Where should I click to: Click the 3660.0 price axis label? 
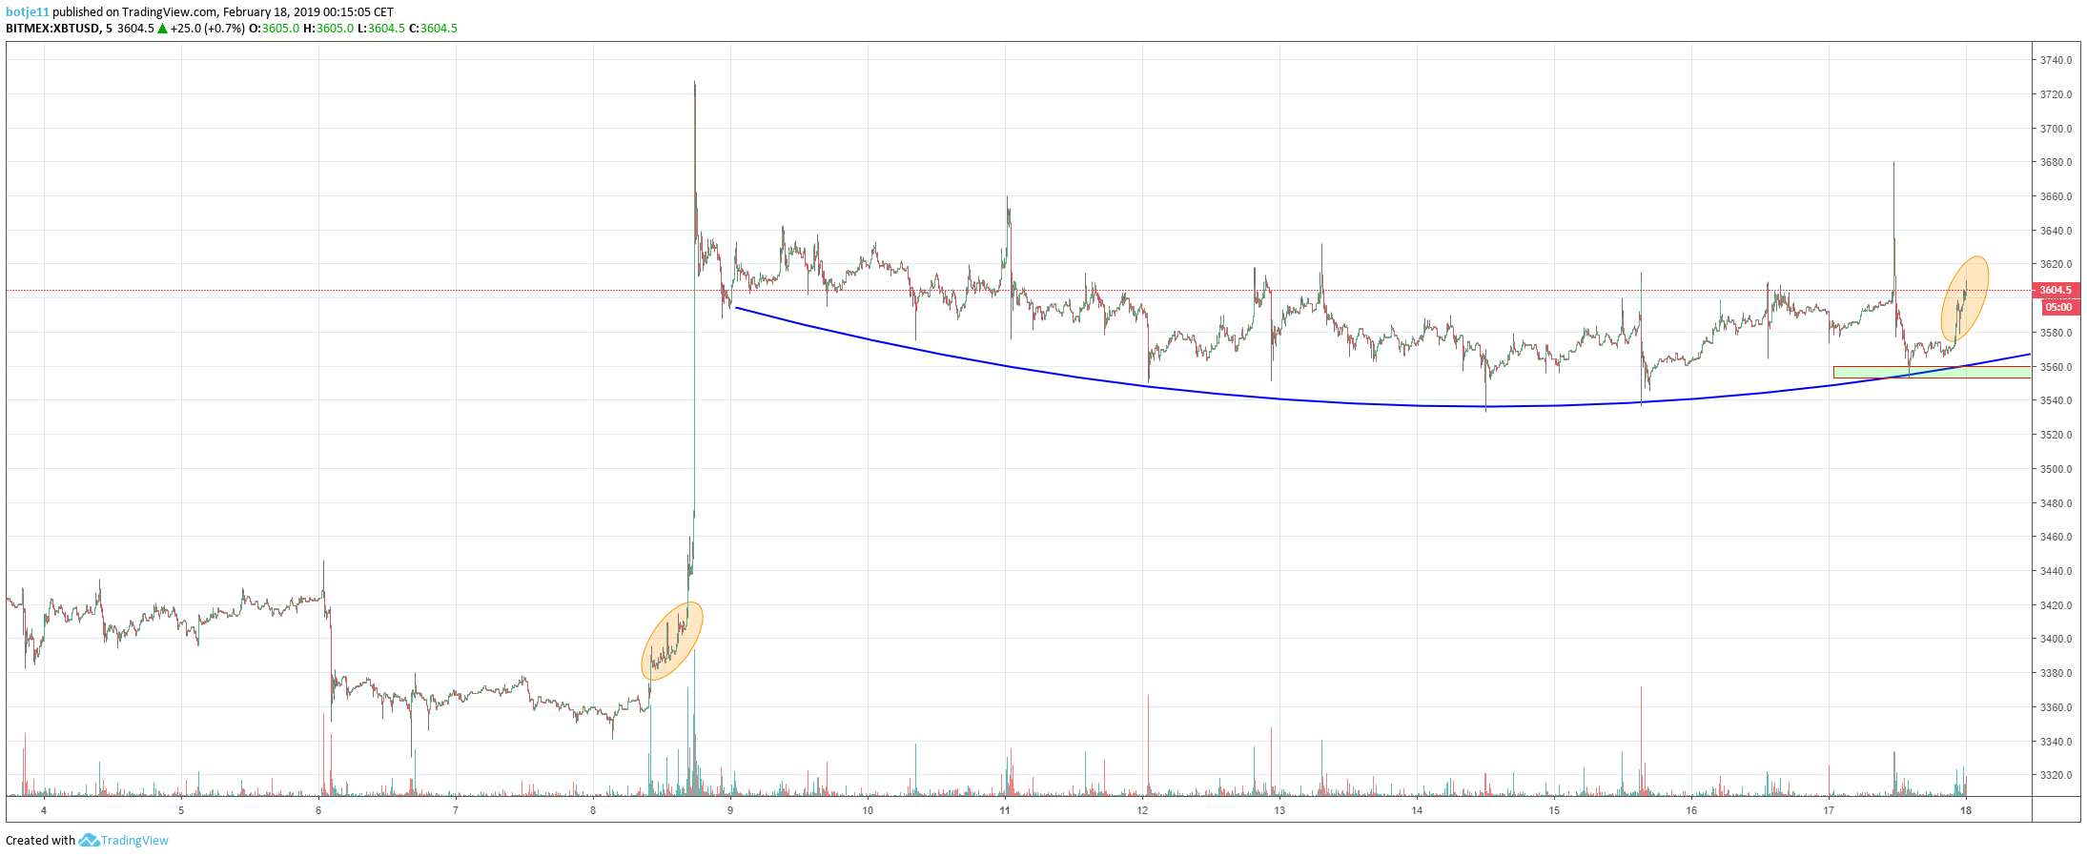[x=2056, y=196]
